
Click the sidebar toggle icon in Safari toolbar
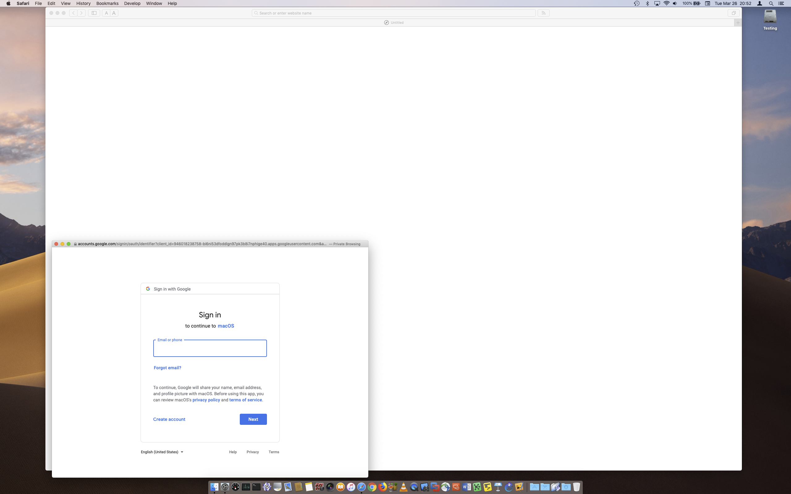(x=94, y=13)
